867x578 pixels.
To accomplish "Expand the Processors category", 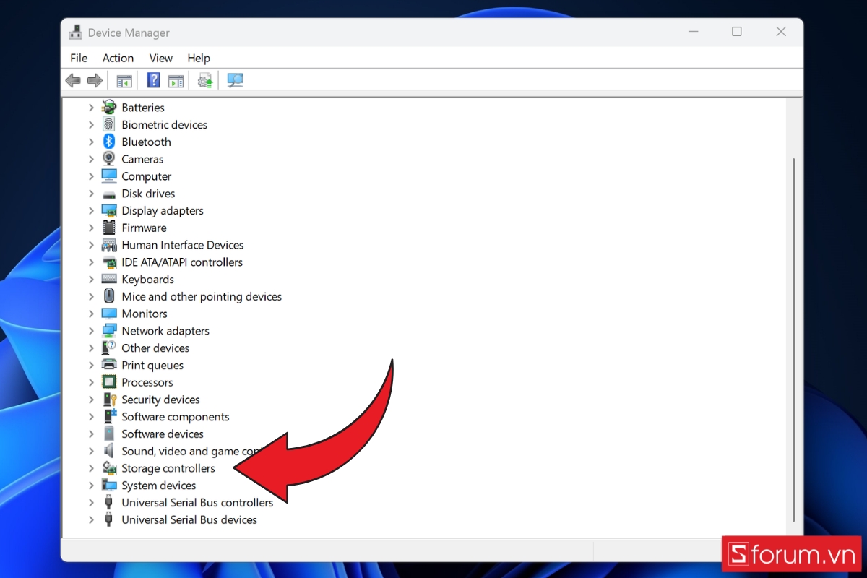I will point(91,382).
